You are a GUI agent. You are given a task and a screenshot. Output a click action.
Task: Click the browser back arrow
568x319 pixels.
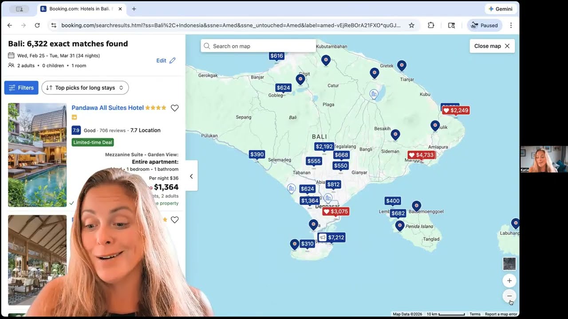point(10,25)
